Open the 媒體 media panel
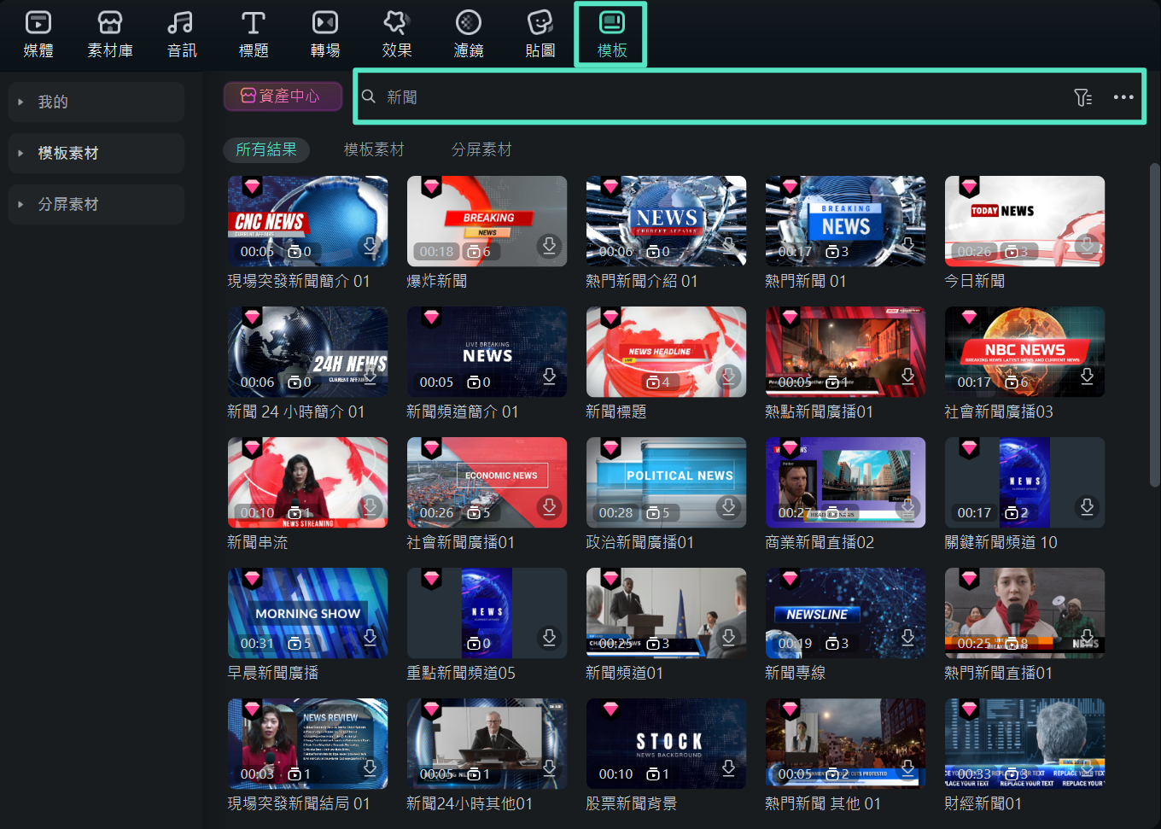 pos(38,34)
